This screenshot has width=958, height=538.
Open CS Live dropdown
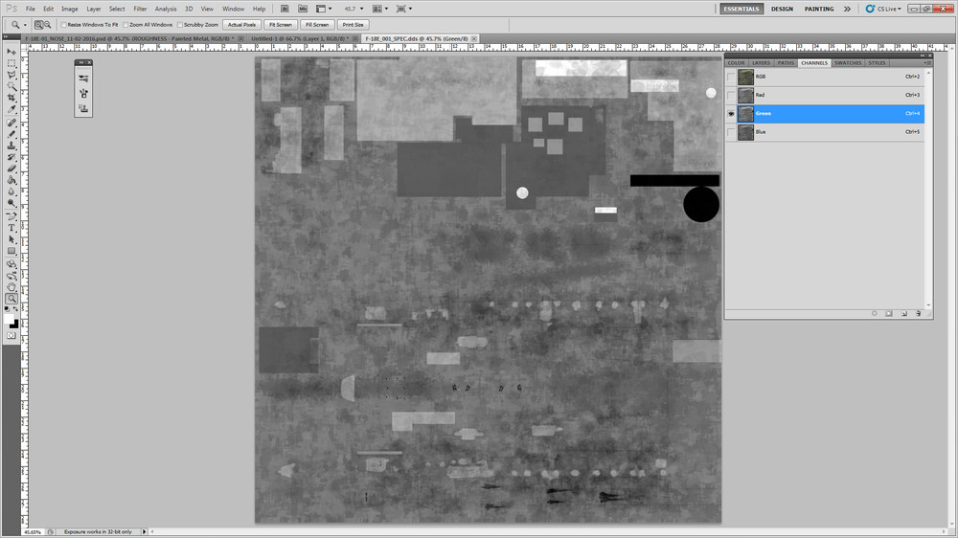883,9
